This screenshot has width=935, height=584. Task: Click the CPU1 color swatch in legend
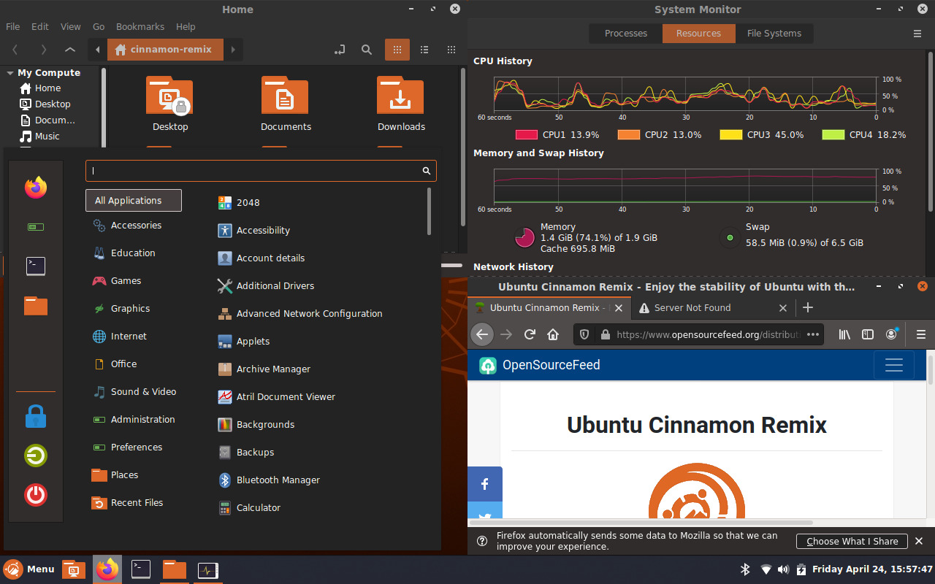pyautogui.click(x=527, y=134)
